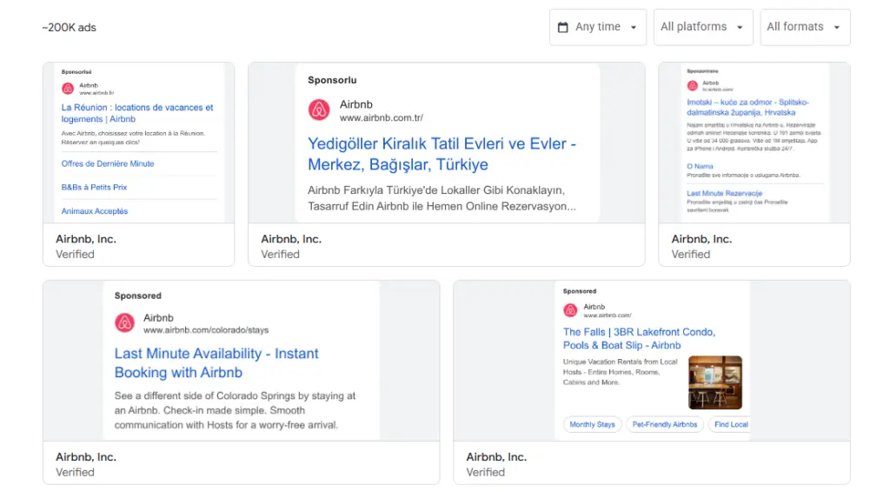890x492 pixels.
Task: Click Unique Vacation Rentals description text
Action: [x=621, y=372]
